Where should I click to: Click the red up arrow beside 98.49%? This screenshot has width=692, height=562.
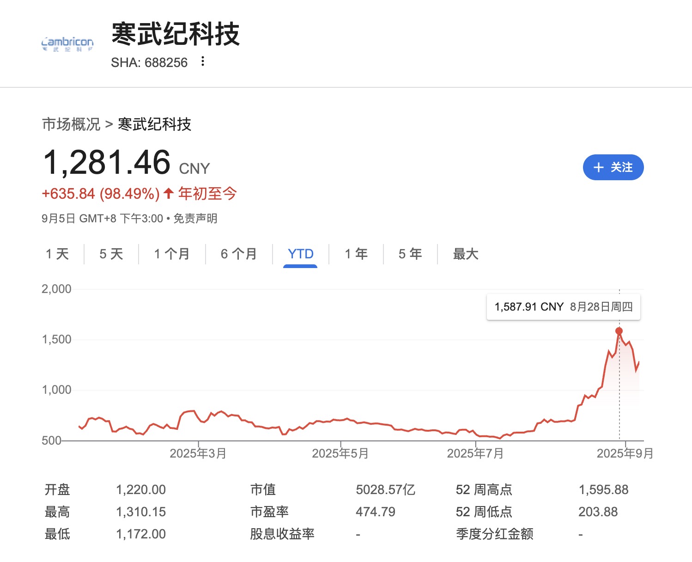(169, 193)
